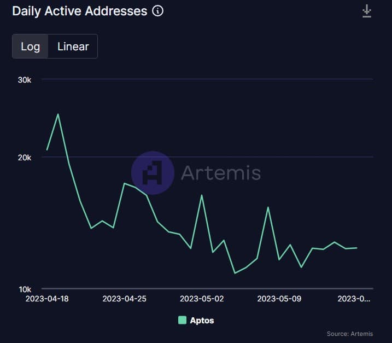This screenshot has height=343, width=392.
Task: Switch the chart scale to Linear
Action: click(x=73, y=46)
